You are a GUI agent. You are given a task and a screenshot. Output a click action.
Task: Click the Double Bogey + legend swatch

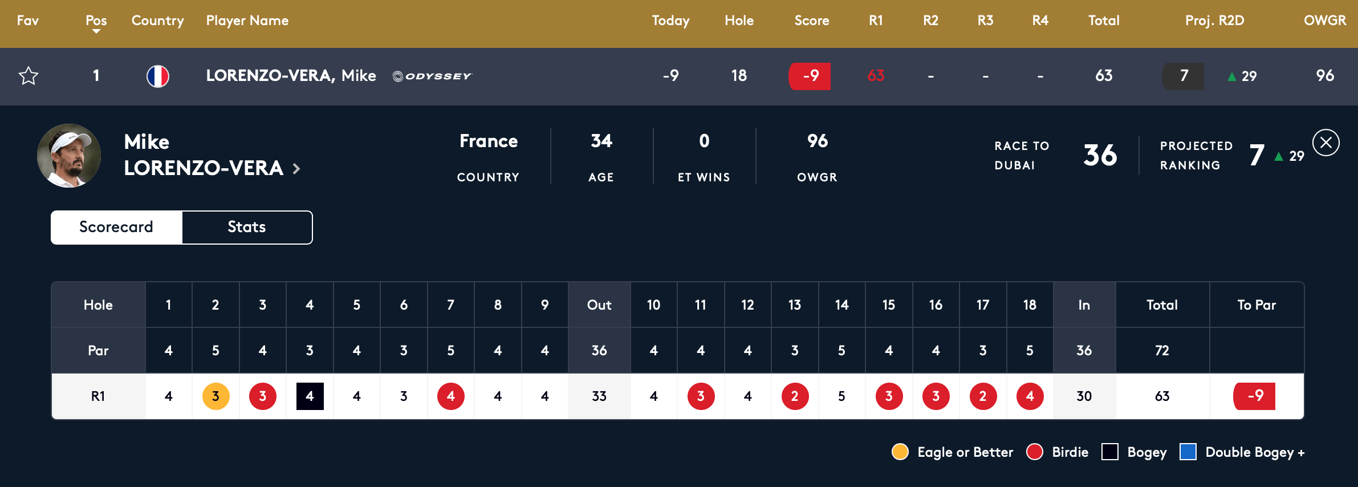(x=1188, y=452)
